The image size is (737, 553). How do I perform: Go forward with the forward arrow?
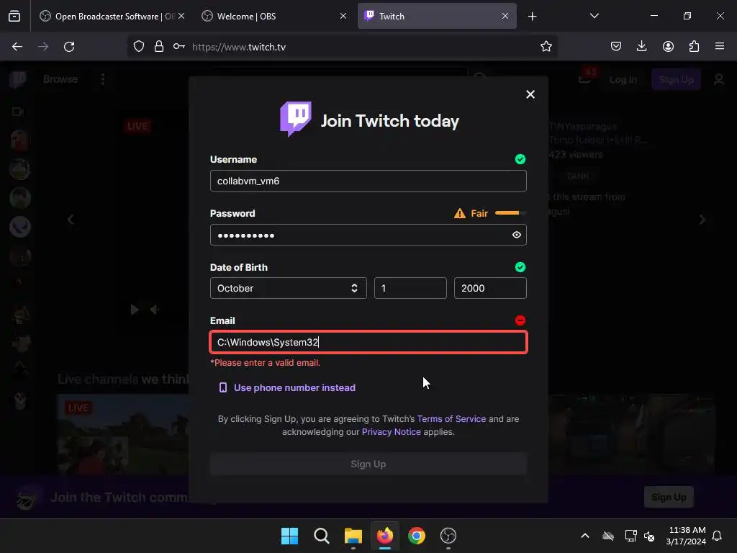point(43,47)
